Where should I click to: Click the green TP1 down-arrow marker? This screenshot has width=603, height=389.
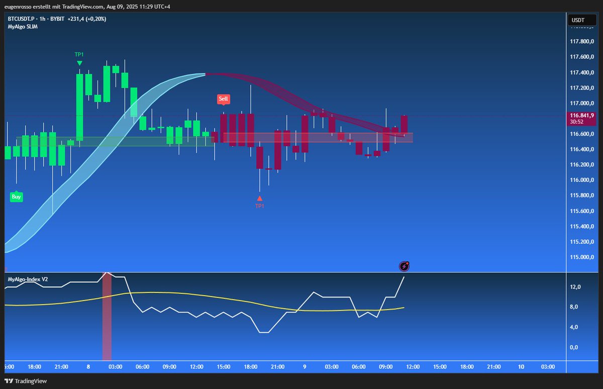coord(79,63)
